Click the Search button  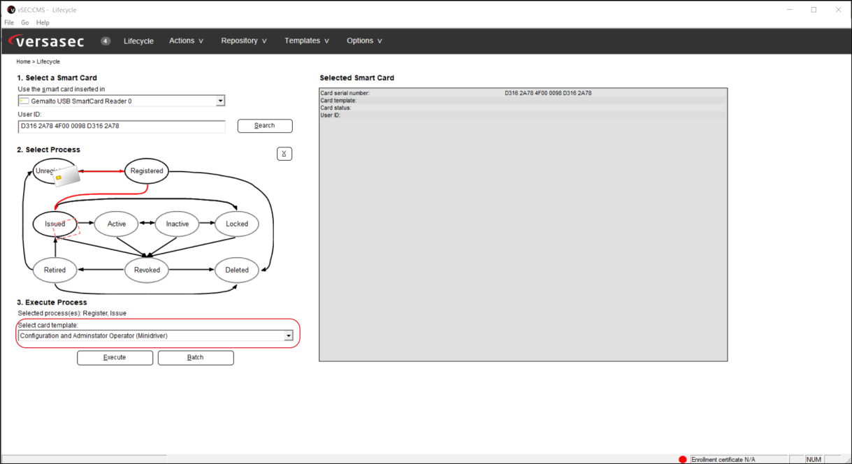pyautogui.click(x=265, y=126)
